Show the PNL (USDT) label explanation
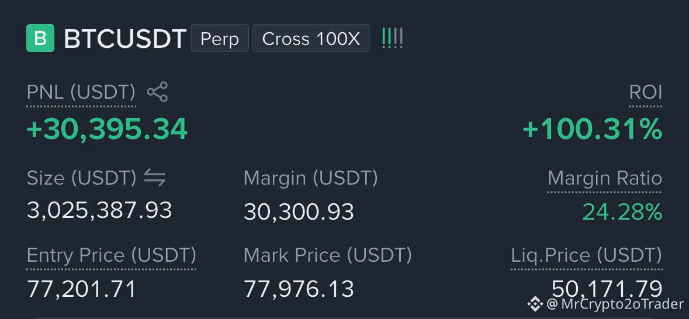 coord(81,93)
